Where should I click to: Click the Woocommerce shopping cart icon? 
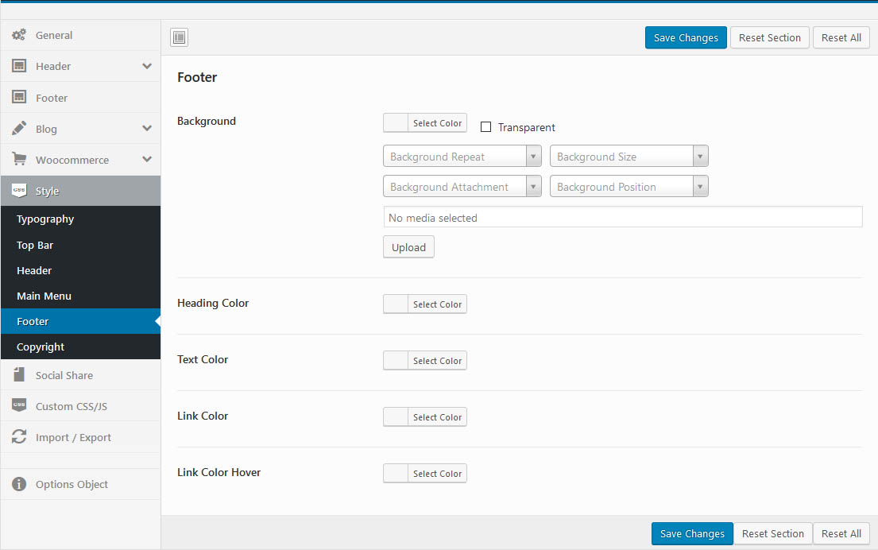[19, 160]
